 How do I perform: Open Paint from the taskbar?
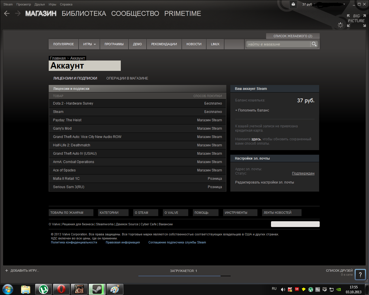115,289
